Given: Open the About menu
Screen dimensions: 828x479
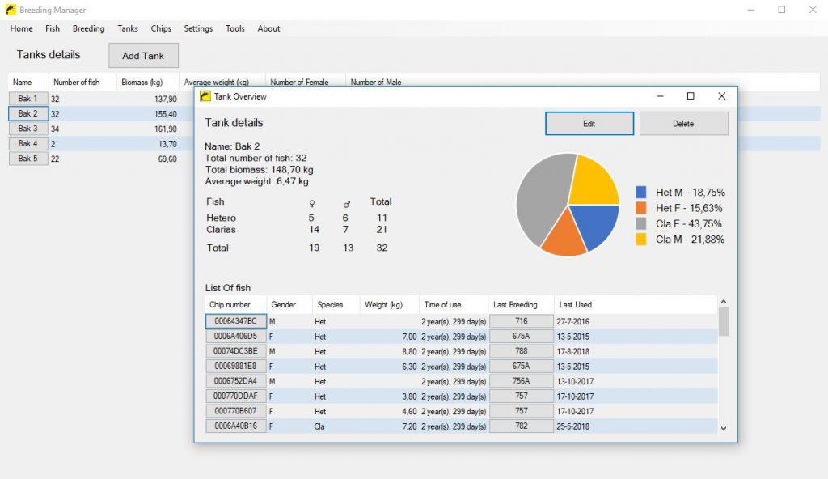Looking at the screenshot, I should [x=268, y=28].
